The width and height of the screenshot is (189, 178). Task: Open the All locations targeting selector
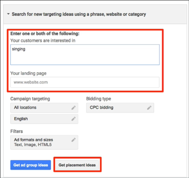point(39,107)
